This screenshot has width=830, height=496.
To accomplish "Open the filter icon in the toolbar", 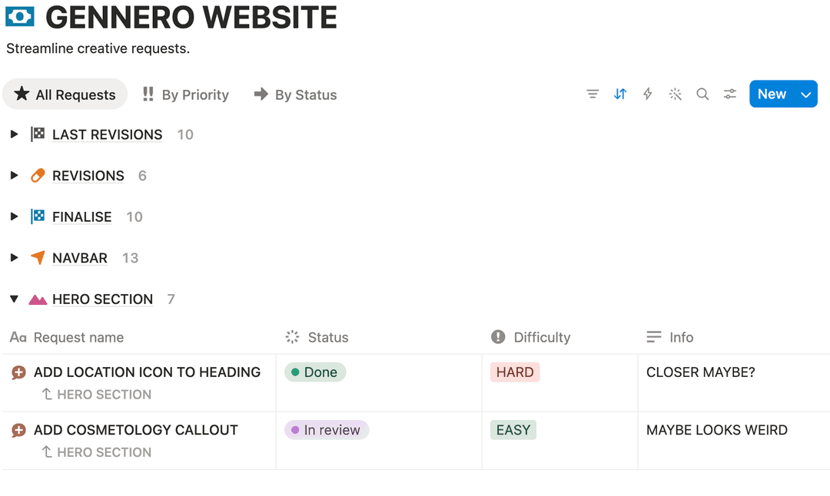I will tap(593, 94).
